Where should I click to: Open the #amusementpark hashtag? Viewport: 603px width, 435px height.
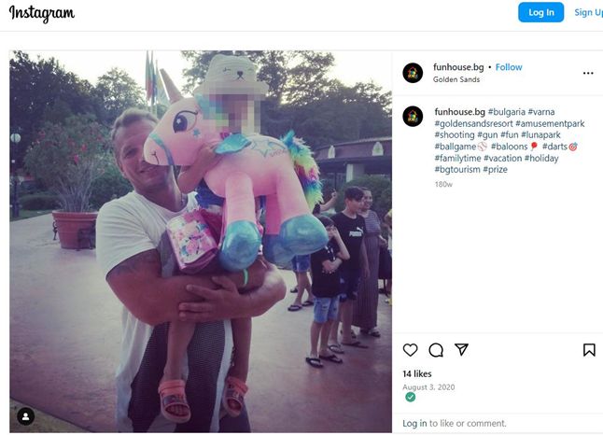tap(550, 123)
